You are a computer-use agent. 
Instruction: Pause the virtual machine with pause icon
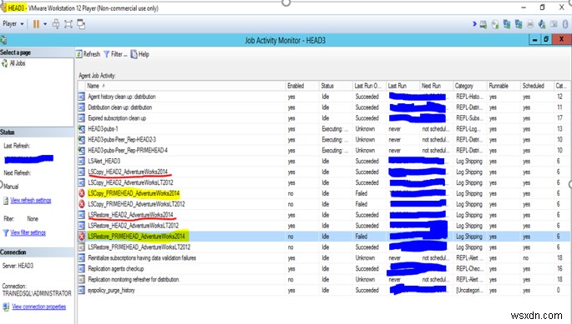(36, 24)
